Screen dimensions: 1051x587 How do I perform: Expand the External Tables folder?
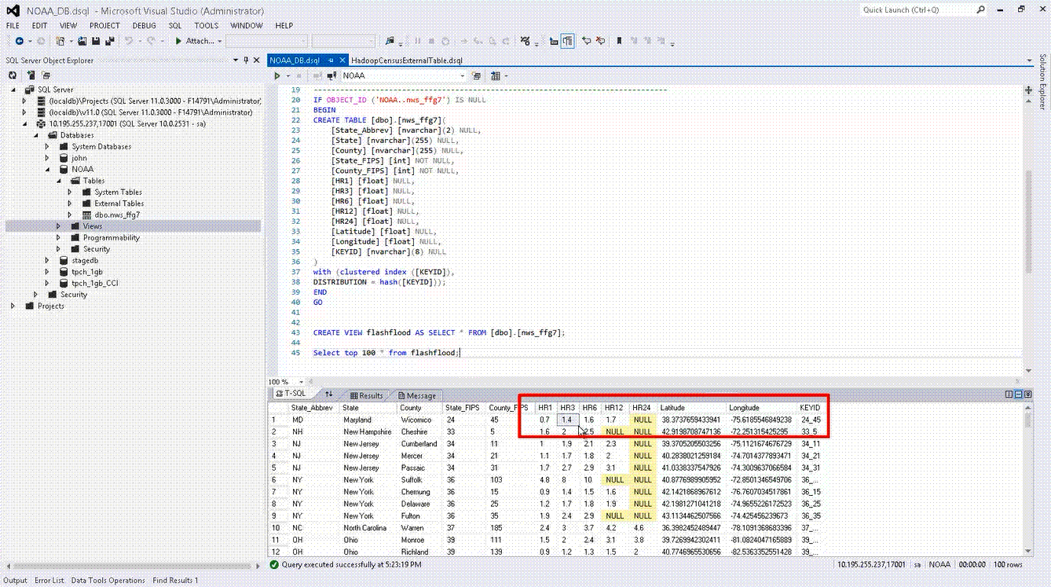(x=70, y=204)
